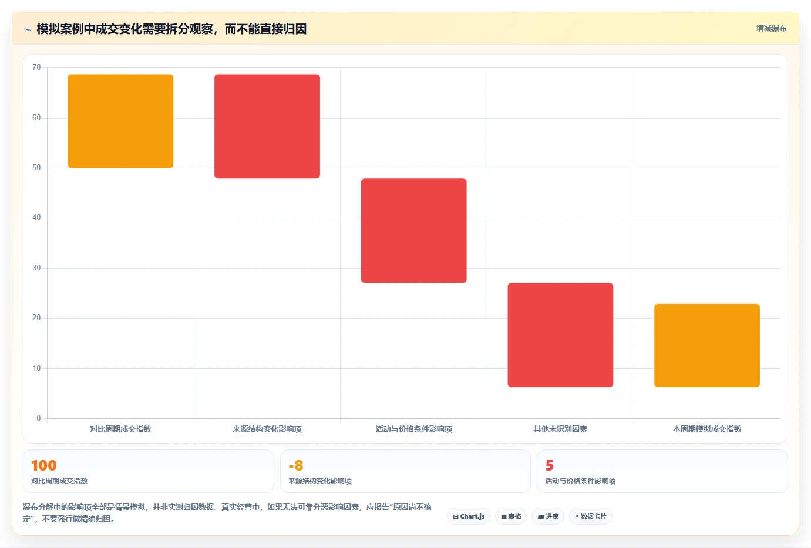
Task: Click the x-axis label 本周期模拟成交指数
Action: pos(707,429)
